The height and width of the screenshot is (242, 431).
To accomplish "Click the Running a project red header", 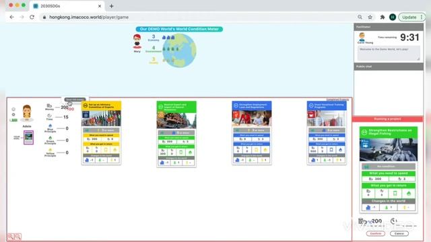I will pos(388,119).
